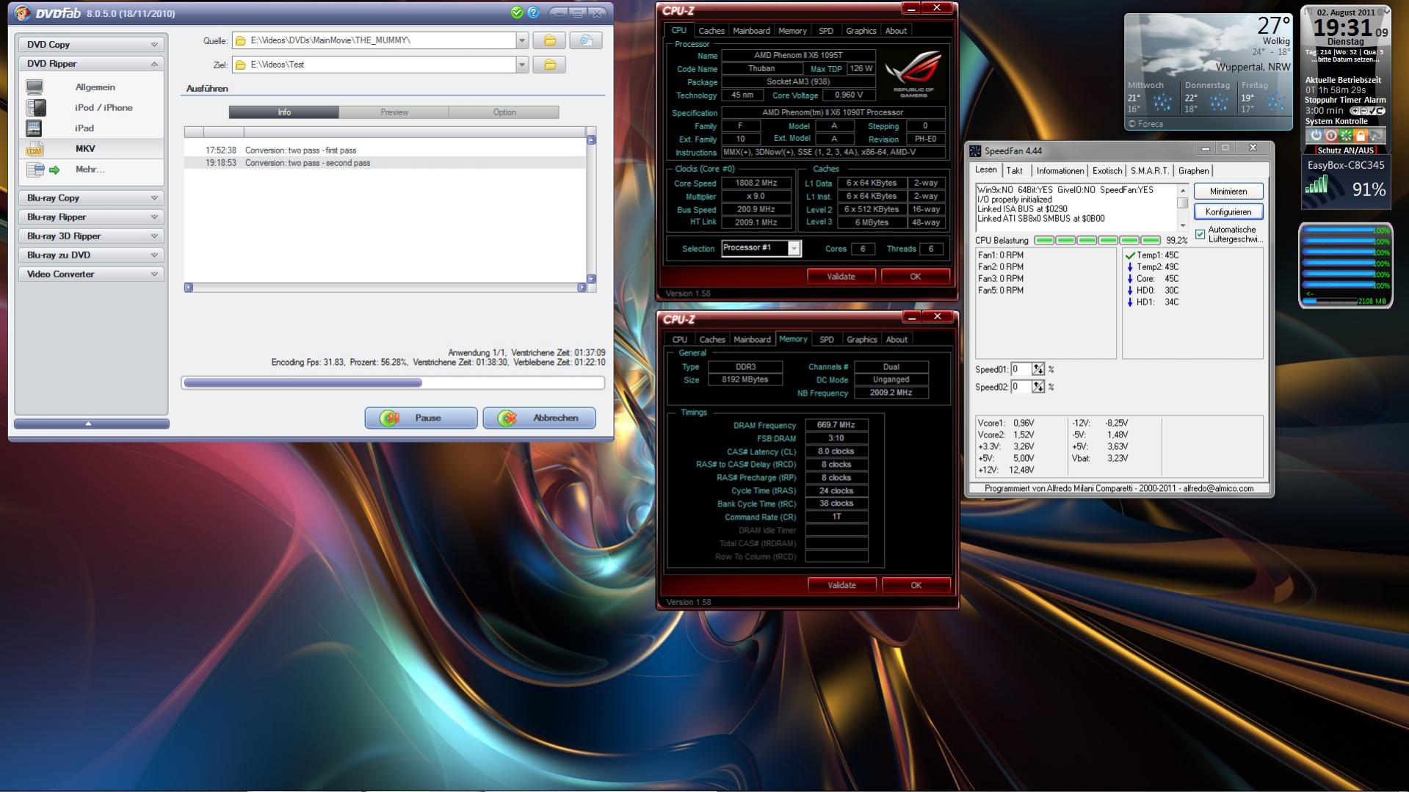This screenshot has width=1409, height=792.
Task: Select the 'Conversion: two pass - second pass' log row
Action: [x=385, y=163]
